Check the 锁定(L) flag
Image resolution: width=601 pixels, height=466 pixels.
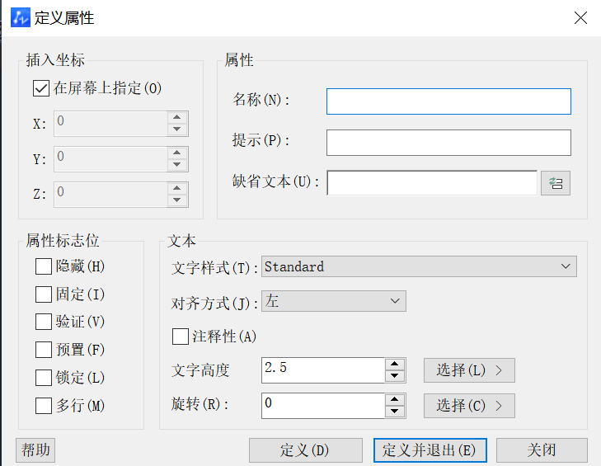point(44,378)
